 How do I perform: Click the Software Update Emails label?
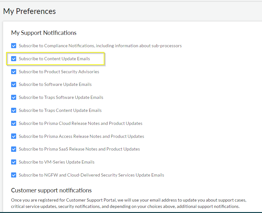pos(55,84)
